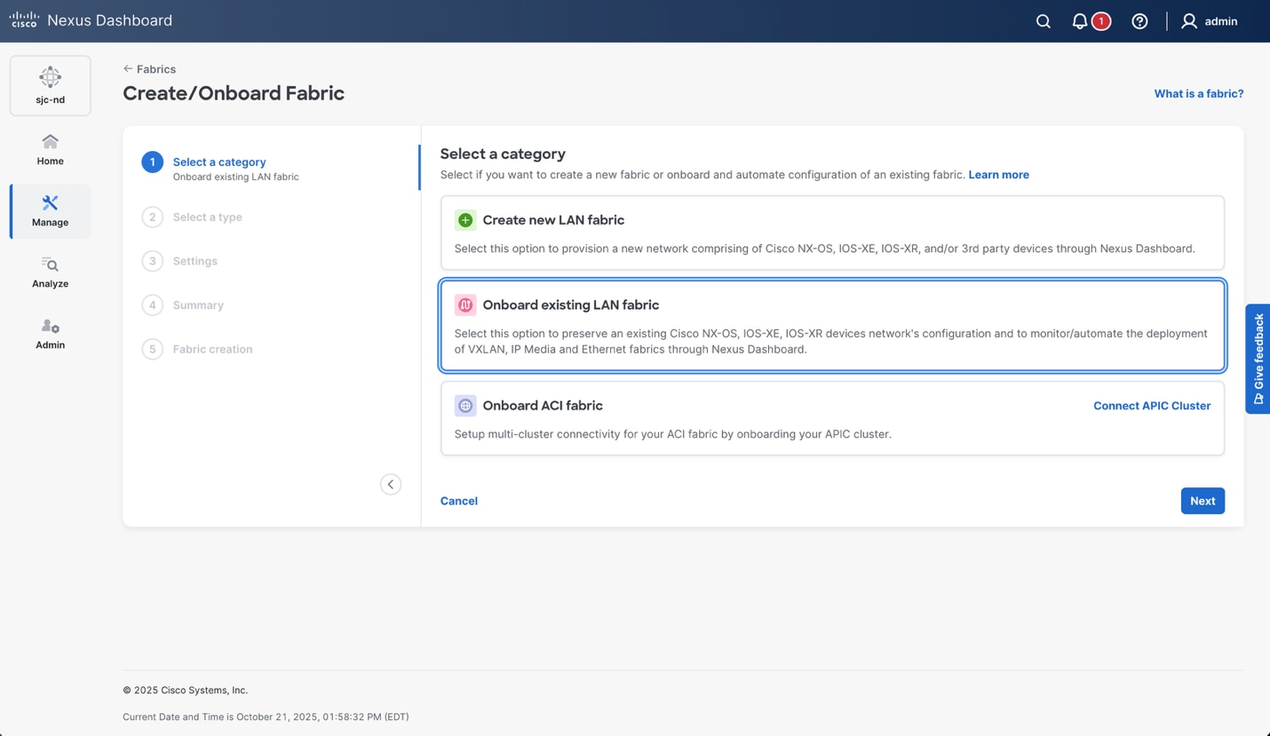Go to Home in sidebar
The width and height of the screenshot is (1270, 736).
pyautogui.click(x=51, y=149)
